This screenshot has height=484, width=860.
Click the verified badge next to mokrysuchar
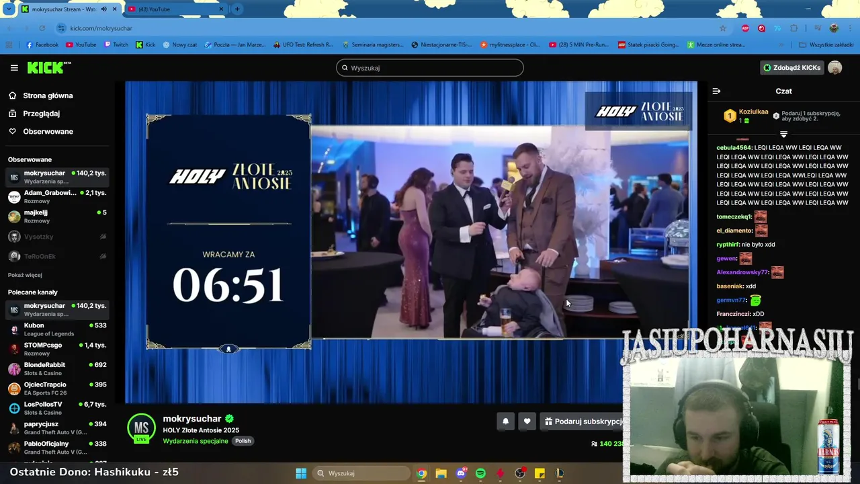229,419
